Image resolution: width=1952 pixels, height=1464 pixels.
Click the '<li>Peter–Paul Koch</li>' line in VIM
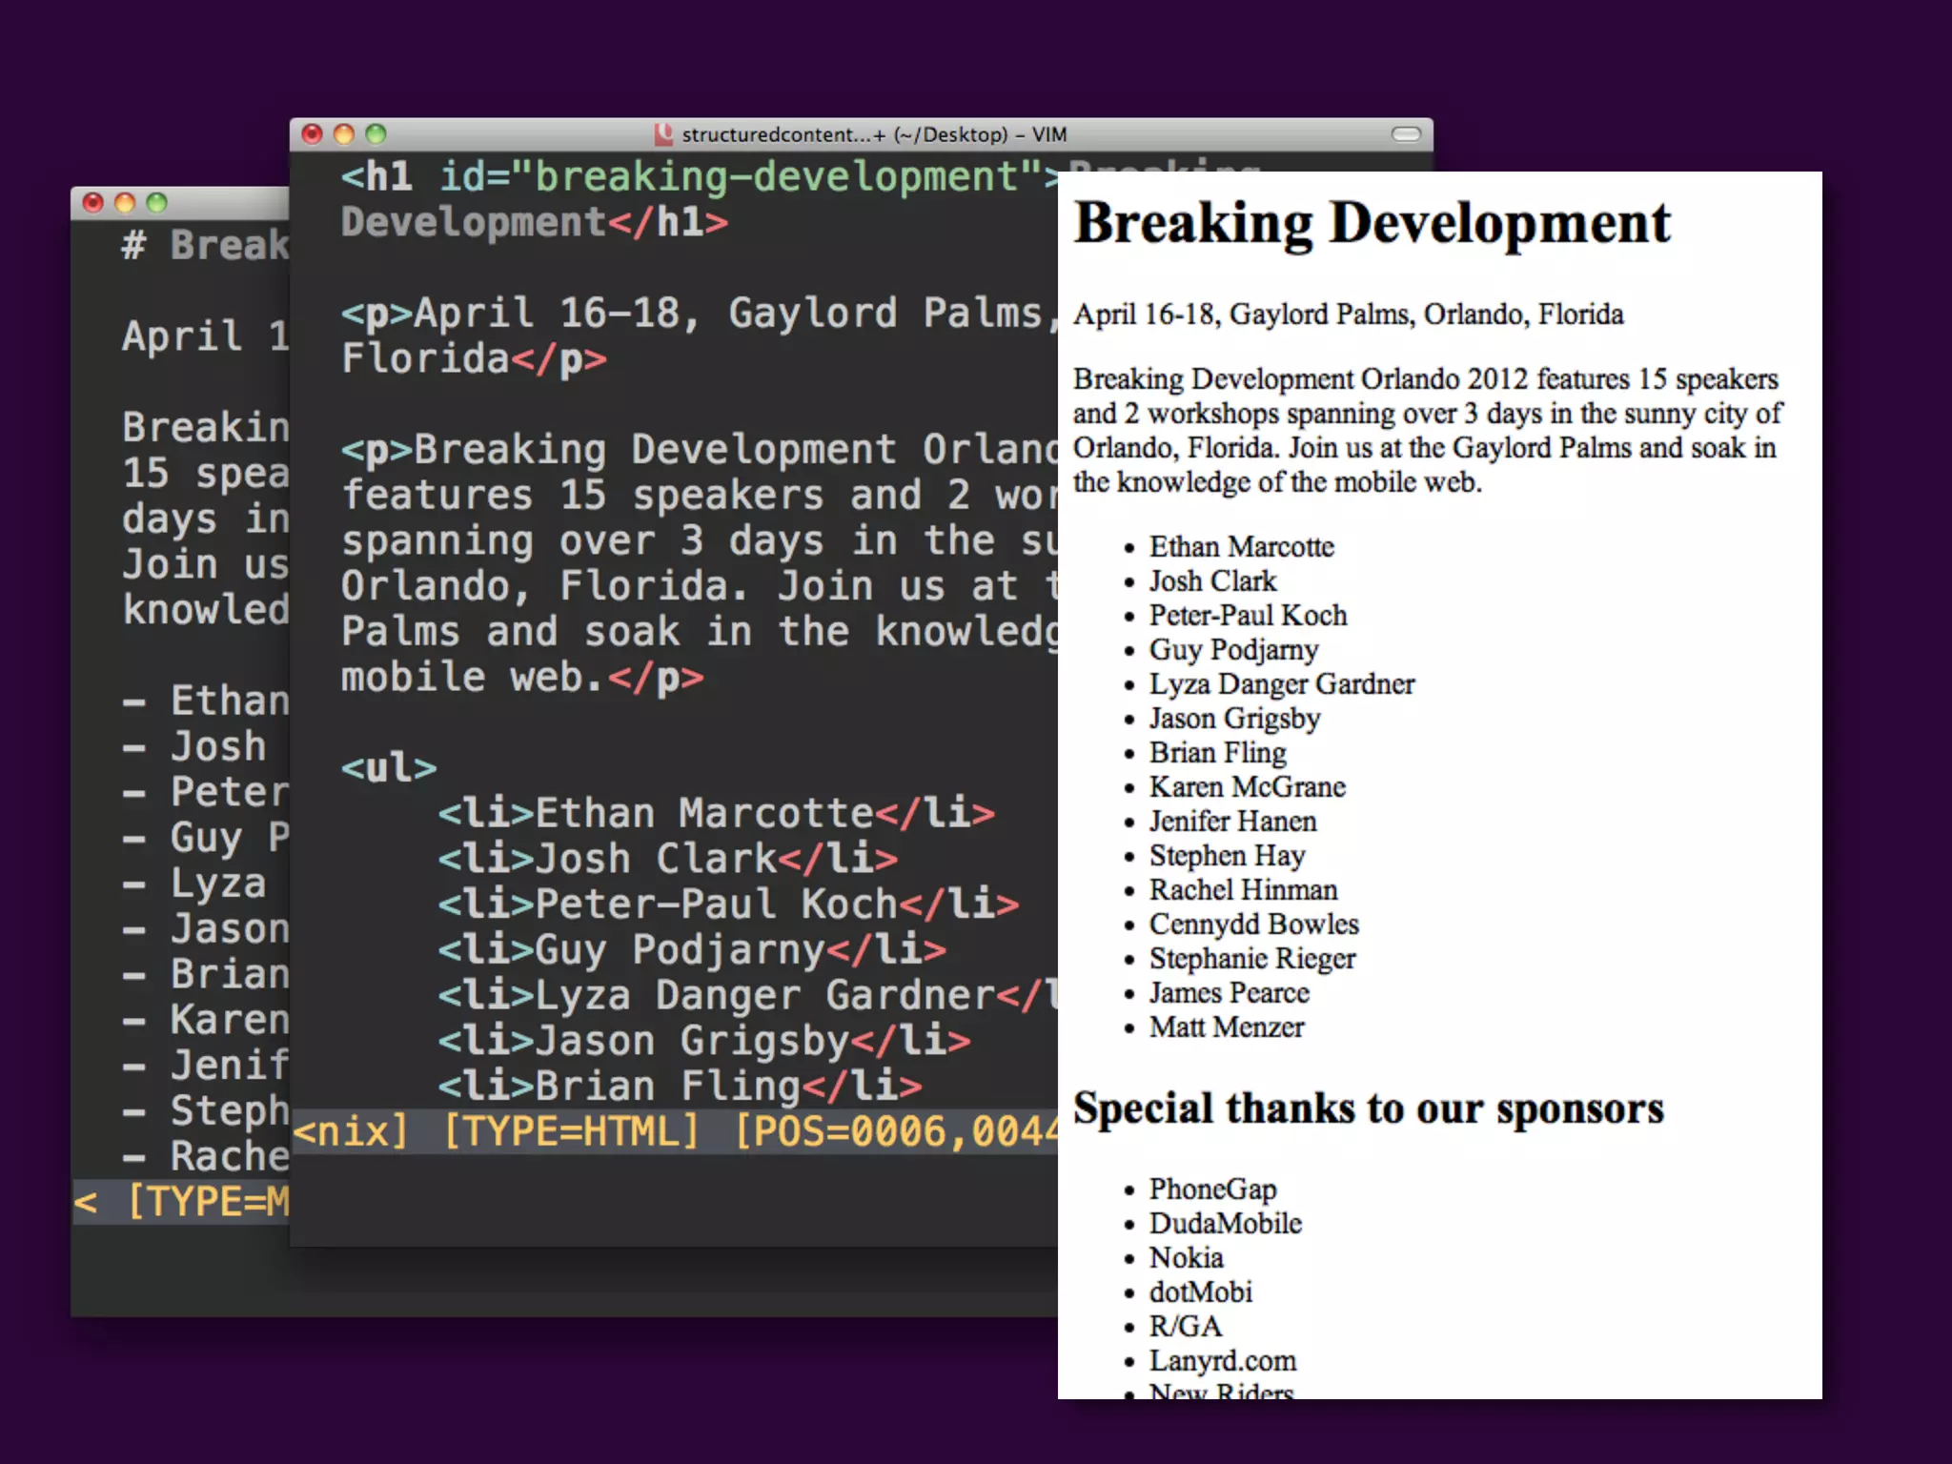click(x=728, y=905)
